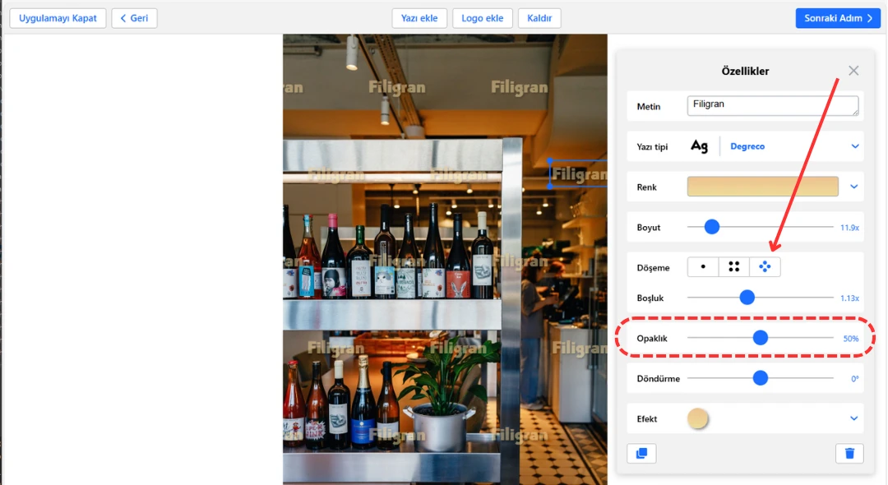Click the duplicate watermark icon

(641, 453)
